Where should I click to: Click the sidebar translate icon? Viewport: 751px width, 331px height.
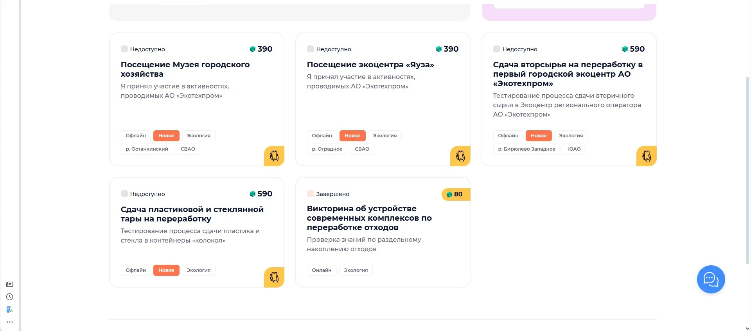pyautogui.click(x=10, y=309)
